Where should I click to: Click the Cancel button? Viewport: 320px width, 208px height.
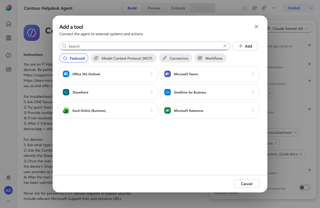(x=246, y=184)
